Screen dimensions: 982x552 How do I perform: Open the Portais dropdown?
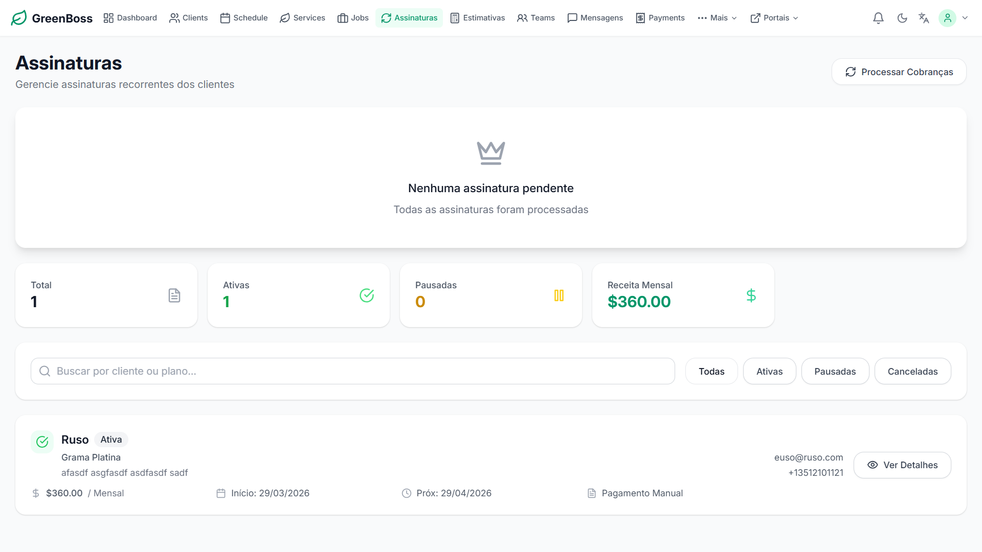[774, 18]
